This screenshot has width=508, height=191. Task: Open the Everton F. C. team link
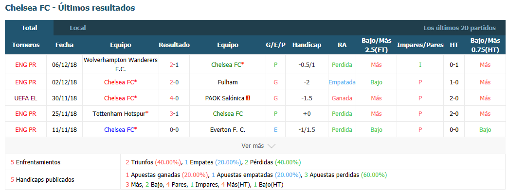coord(228,130)
